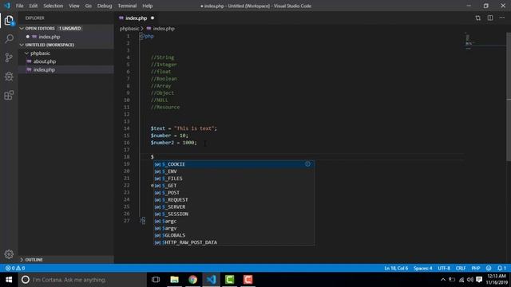The width and height of the screenshot is (511, 287).
Task: Choose the $argv suggestion
Action: tap(234, 229)
